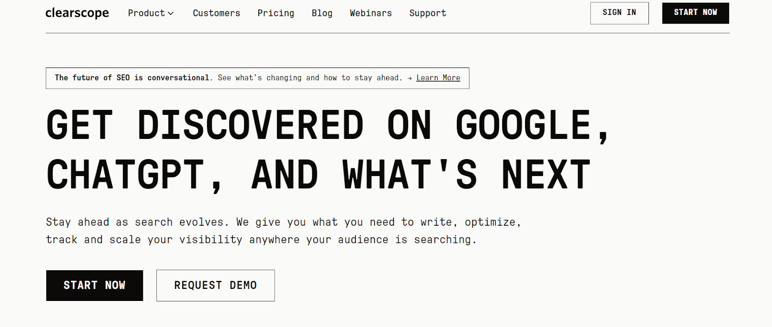Request a demo via Request Demo button
Viewport: 772px width, 327px height.
coord(216,286)
